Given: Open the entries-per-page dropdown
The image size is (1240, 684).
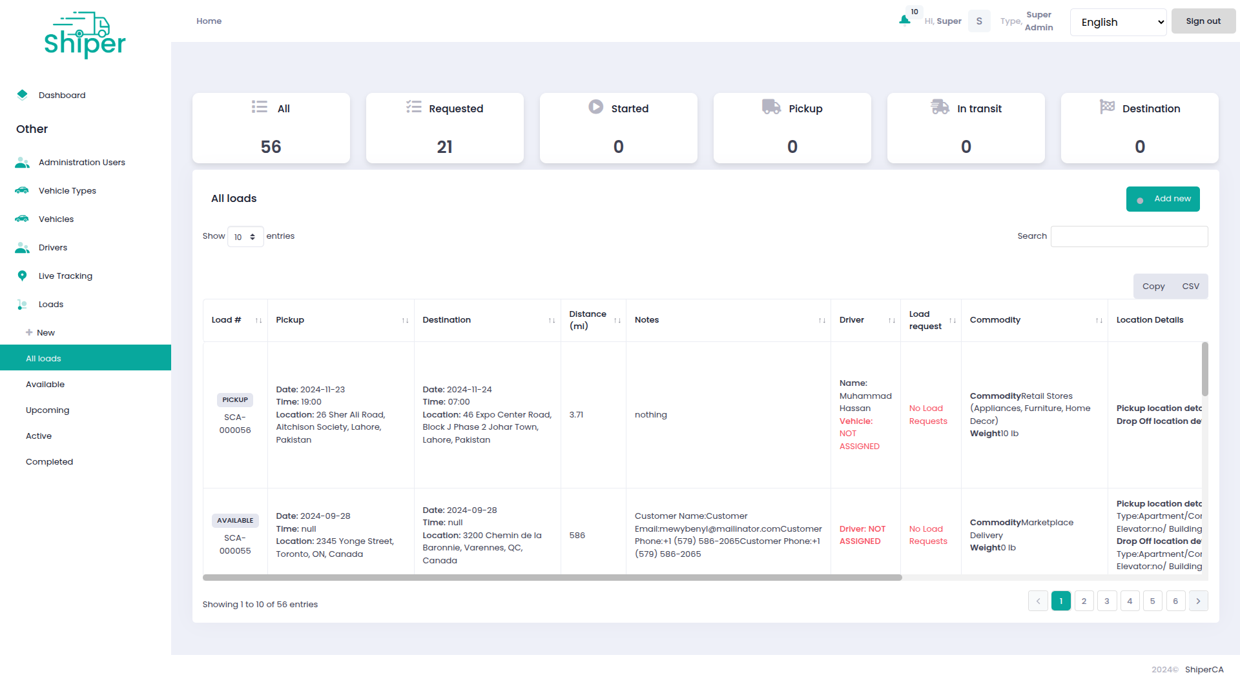Looking at the screenshot, I should click(245, 236).
